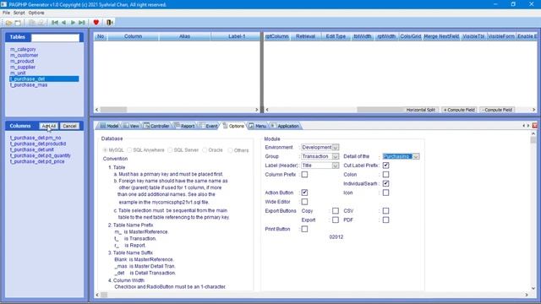Image resolution: width=541 pixels, height=304 pixels.
Task: Open the Script menu
Action: 19,13
